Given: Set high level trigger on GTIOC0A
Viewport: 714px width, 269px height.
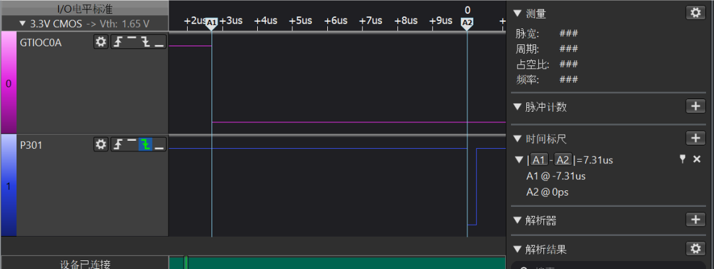Looking at the screenshot, I should tap(132, 42).
